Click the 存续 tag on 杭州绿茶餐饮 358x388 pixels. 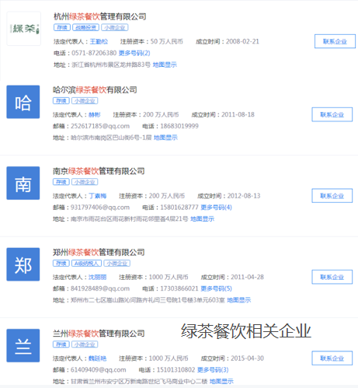pyautogui.click(x=62, y=27)
